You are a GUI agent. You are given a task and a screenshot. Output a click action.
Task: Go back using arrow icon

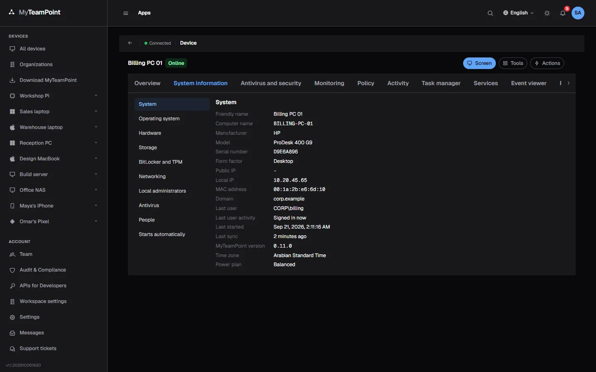(x=130, y=43)
